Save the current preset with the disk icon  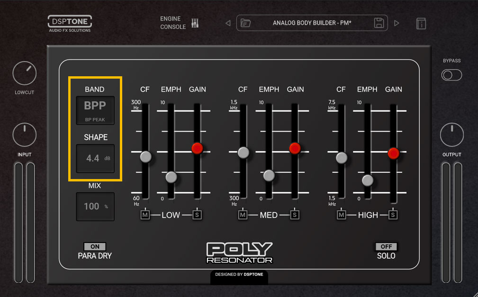[379, 23]
